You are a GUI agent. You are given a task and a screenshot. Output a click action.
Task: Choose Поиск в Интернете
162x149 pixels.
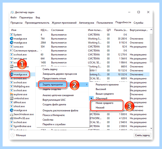pyautogui.click(x=54, y=115)
